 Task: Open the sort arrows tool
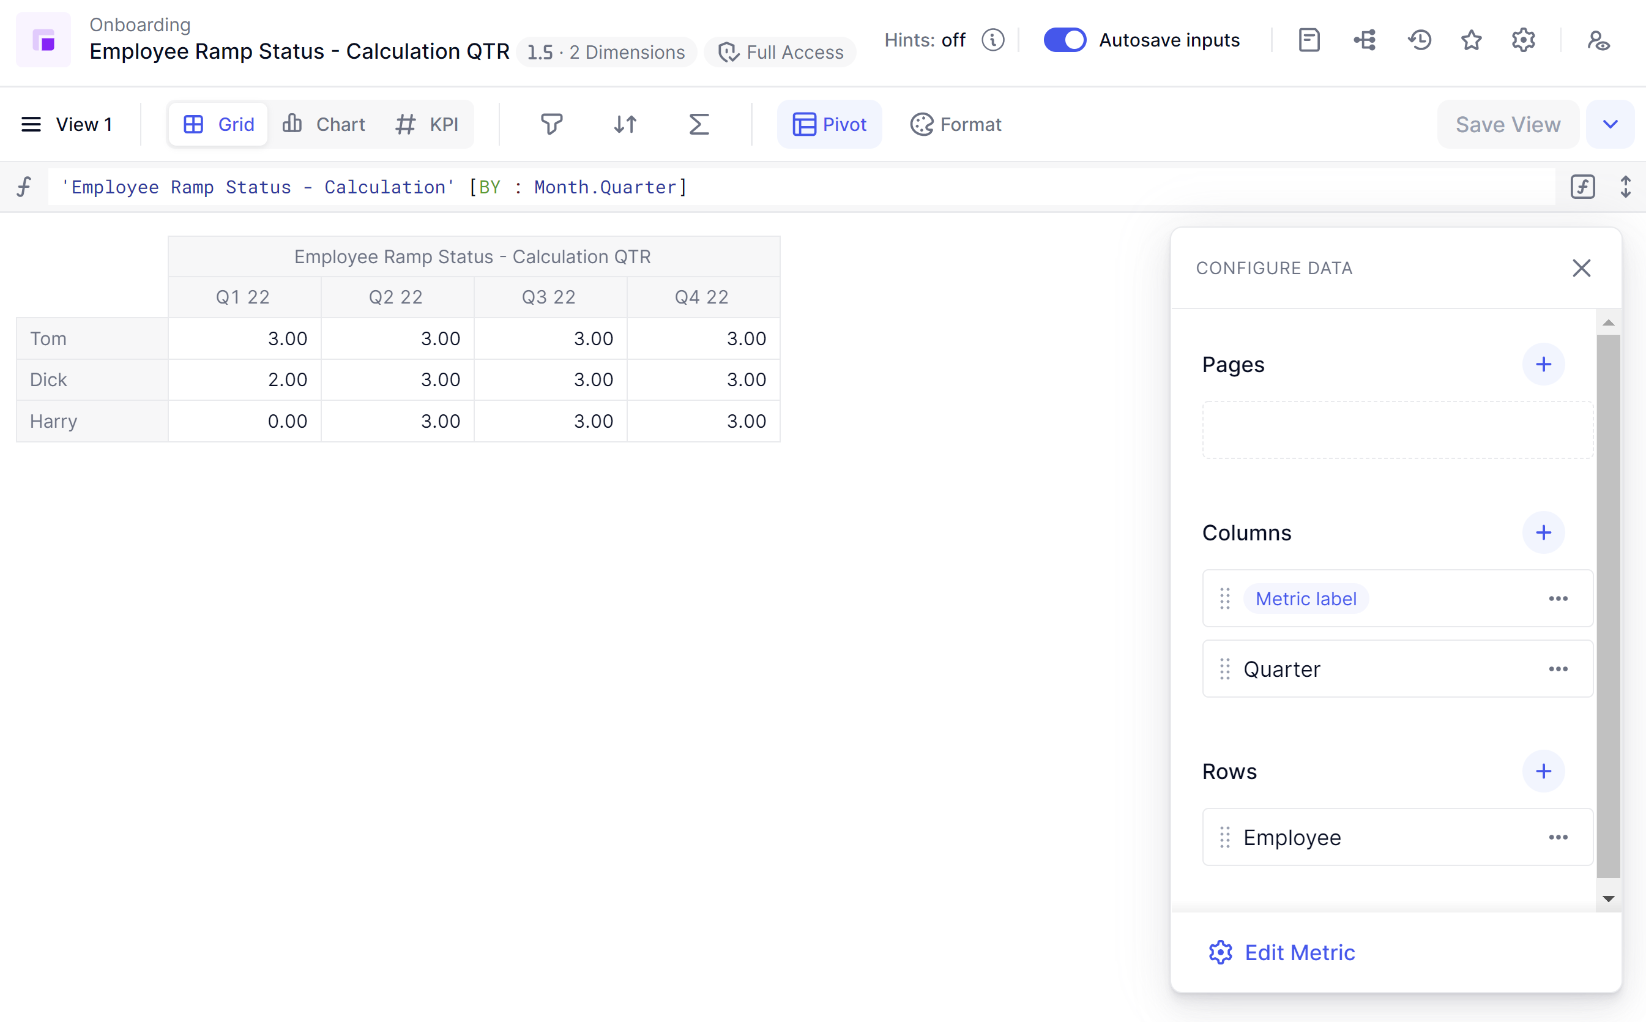click(x=625, y=124)
